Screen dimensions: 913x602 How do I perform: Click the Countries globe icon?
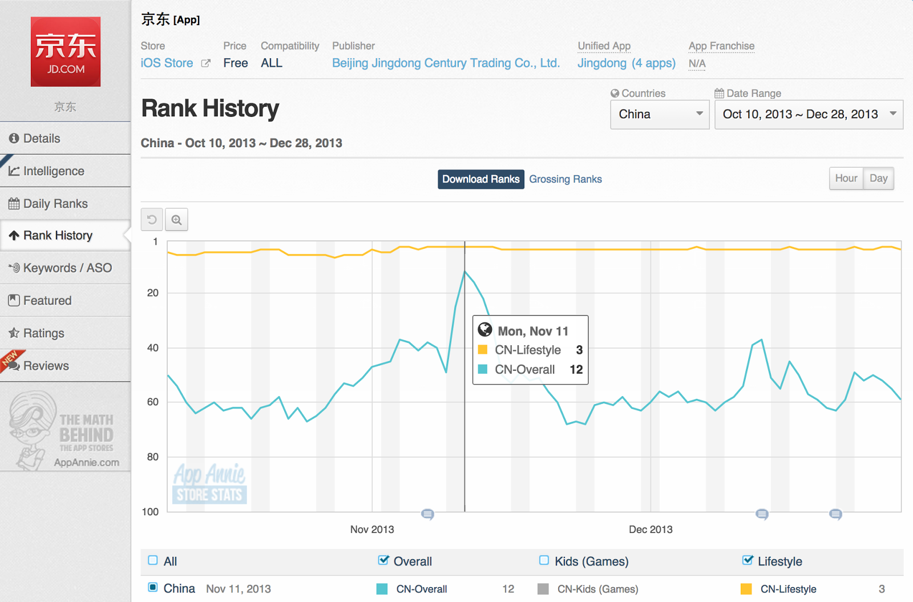coord(615,93)
